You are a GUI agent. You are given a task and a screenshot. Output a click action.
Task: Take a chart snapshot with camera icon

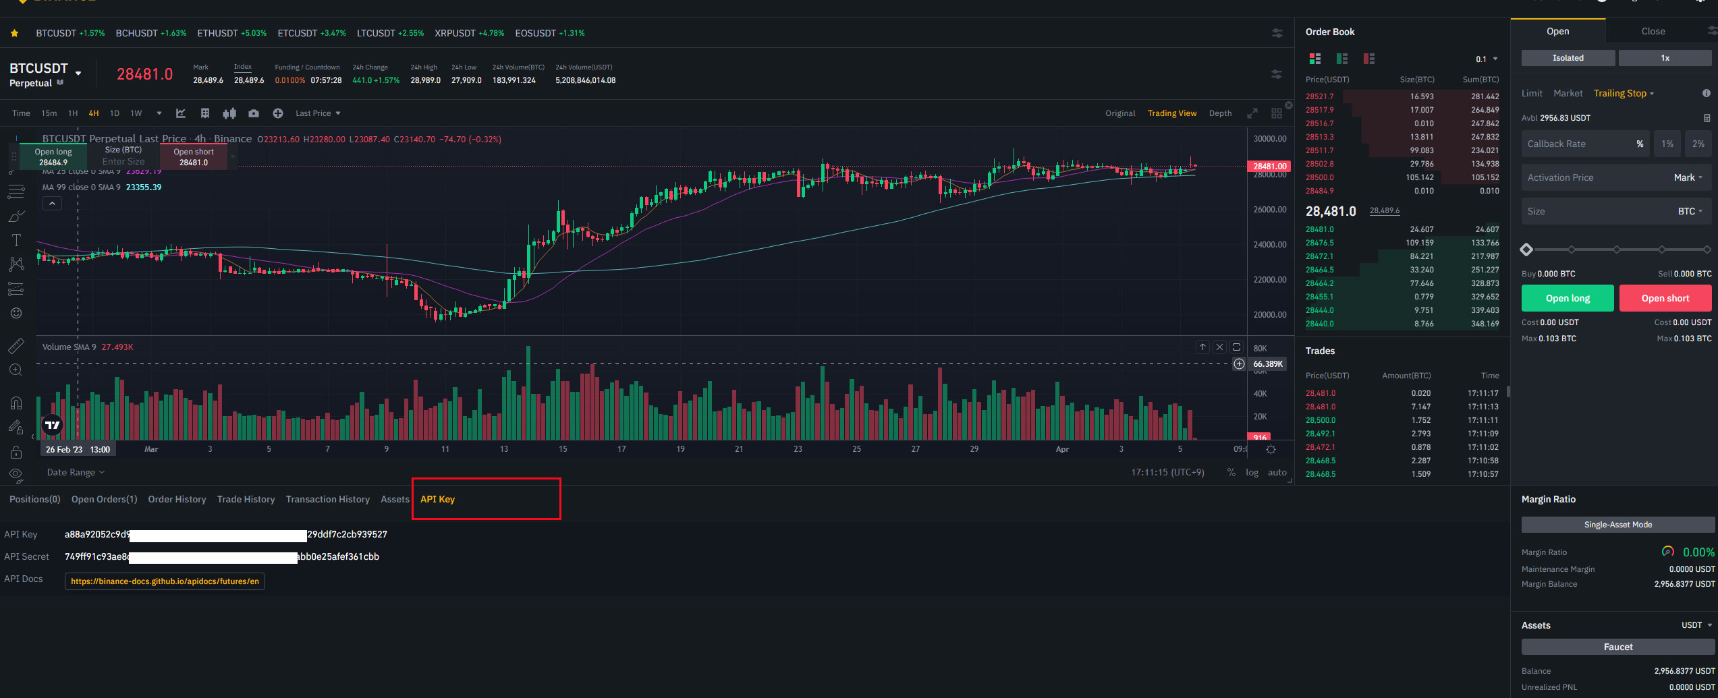click(x=254, y=113)
